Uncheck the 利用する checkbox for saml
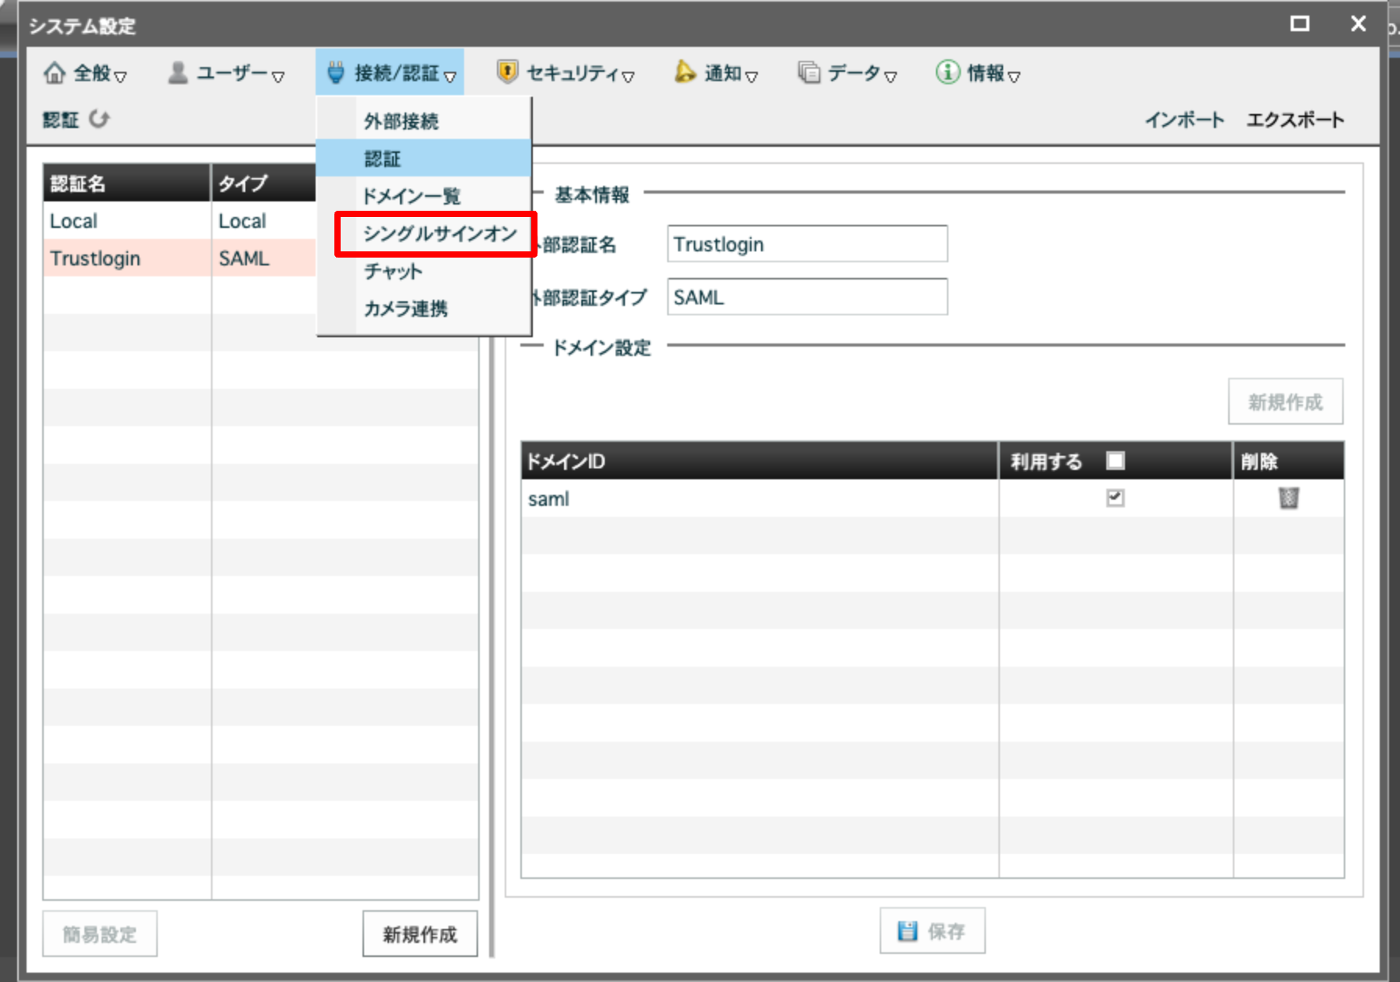 tap(1115, 498)
